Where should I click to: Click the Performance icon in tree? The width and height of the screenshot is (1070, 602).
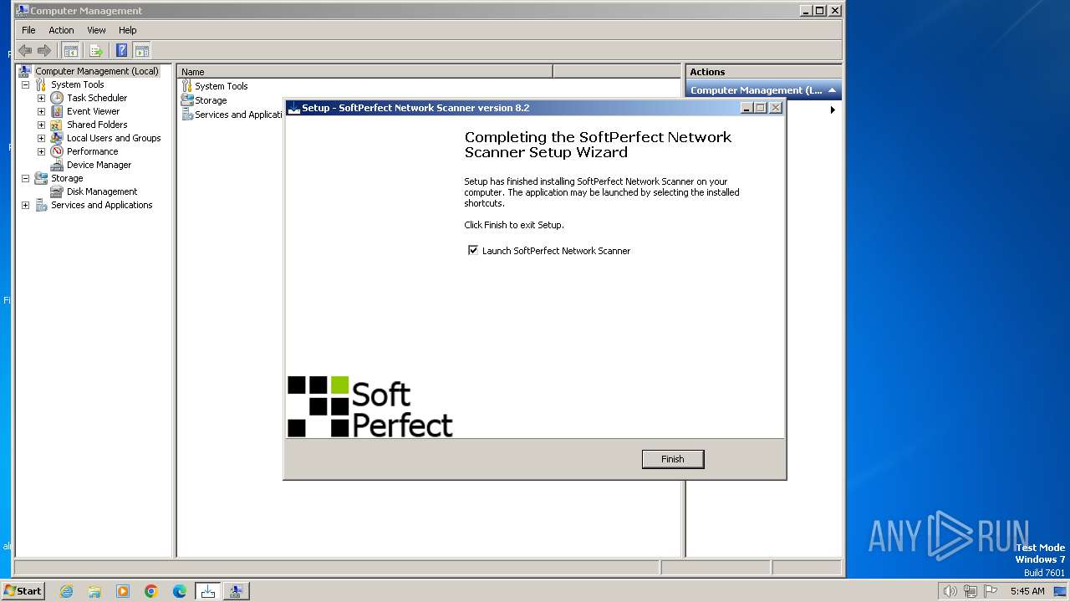tap(57, 151)
